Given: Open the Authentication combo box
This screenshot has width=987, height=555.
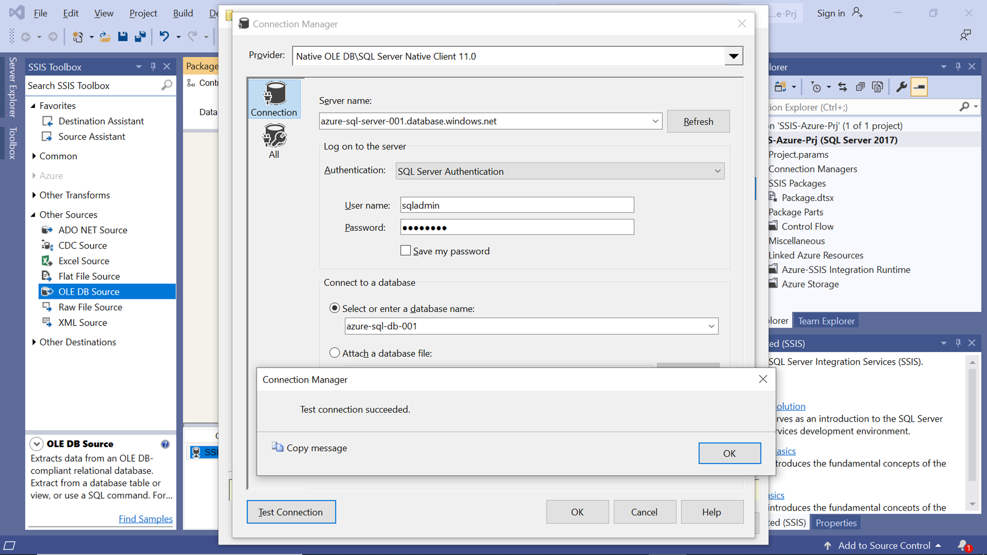Looking at the screenshot, I should (560, 171).
